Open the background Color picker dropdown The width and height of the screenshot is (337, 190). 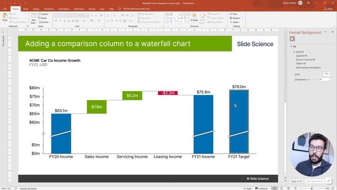(x=327, y=74)
